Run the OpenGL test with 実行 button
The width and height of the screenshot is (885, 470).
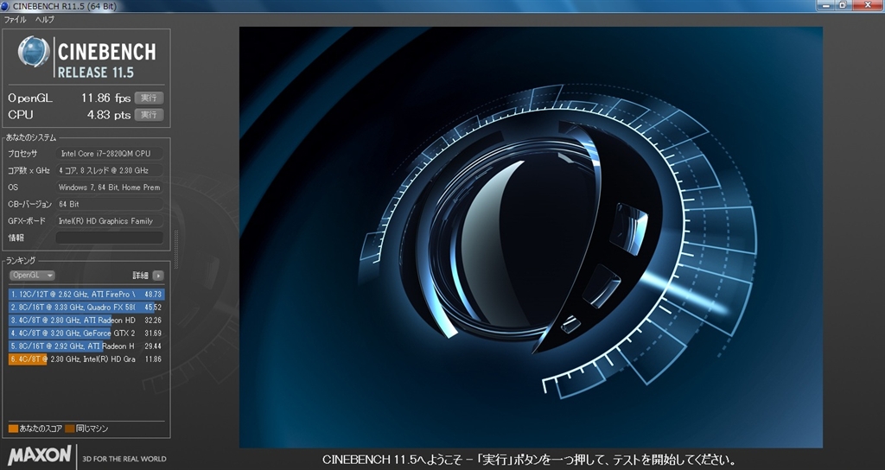pyautogui.click(x=149, y=98)
